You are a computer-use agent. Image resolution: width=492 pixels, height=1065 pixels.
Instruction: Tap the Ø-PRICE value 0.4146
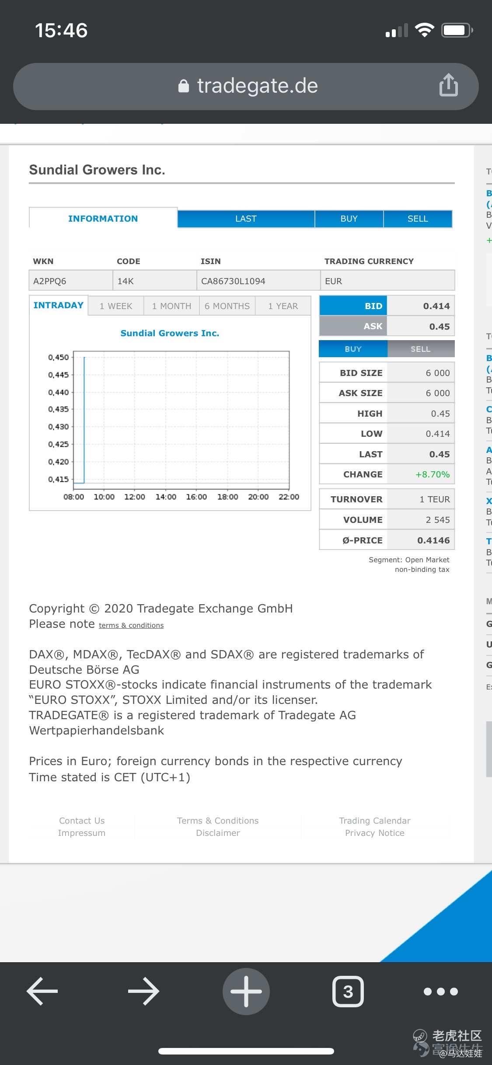tap(433, 540)
